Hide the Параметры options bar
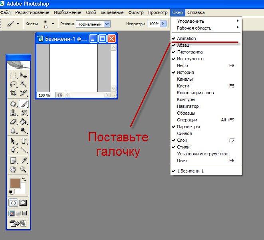264x240 pixels. [x=206, y=127]
